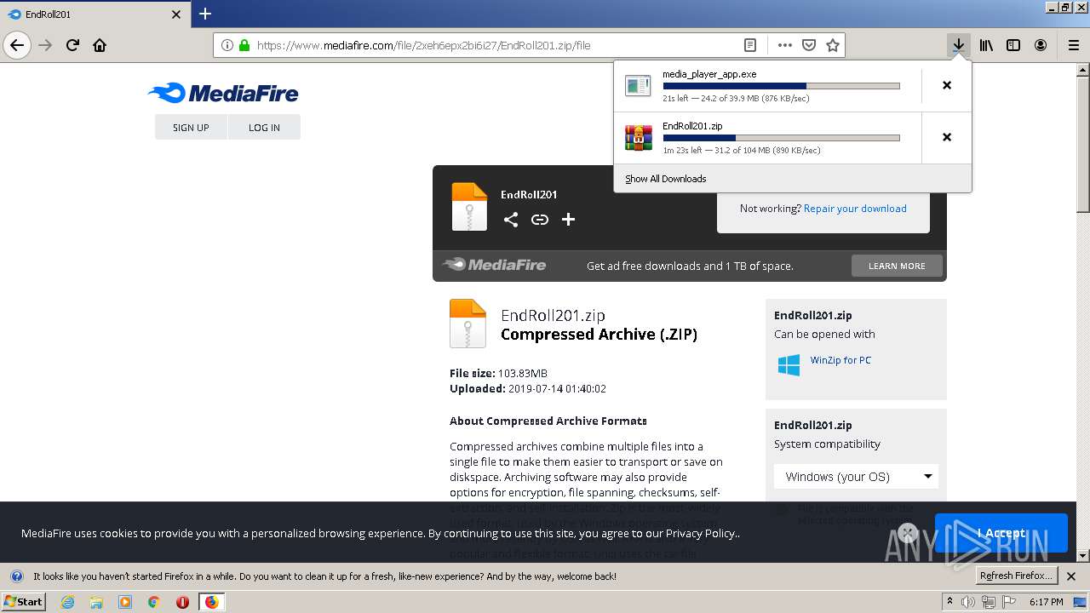1090x613 pixels.
Task: Open Windows Explorer folder in taskbar
Action: click(96, 602)
